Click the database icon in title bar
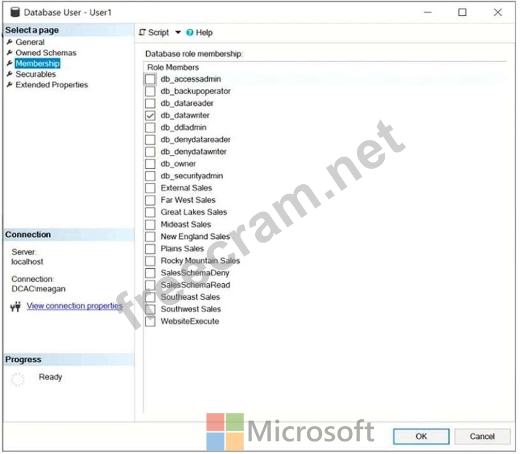 pyautogui.click(x=15, y=12)
